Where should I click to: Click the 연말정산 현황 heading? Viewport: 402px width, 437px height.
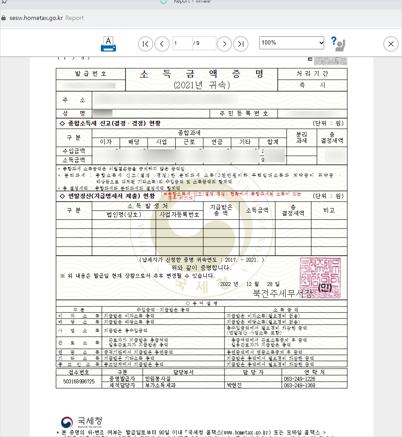pos(108,196)
